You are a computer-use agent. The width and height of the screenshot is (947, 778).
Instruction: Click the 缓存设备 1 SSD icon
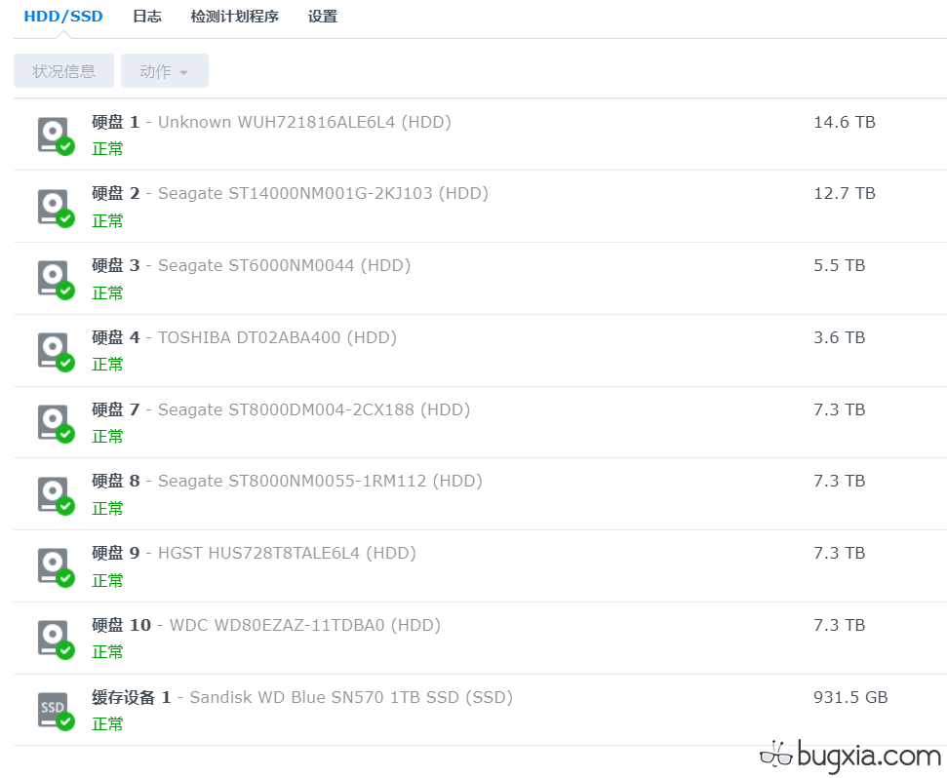pos(54,710)
